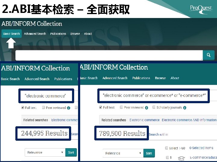Click info icon beside Scholarly journals
Viewport: 217px width, 162px height.
click(185, 108)
